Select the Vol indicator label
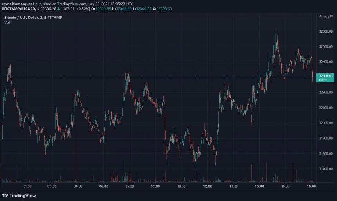 pos(7,22)
